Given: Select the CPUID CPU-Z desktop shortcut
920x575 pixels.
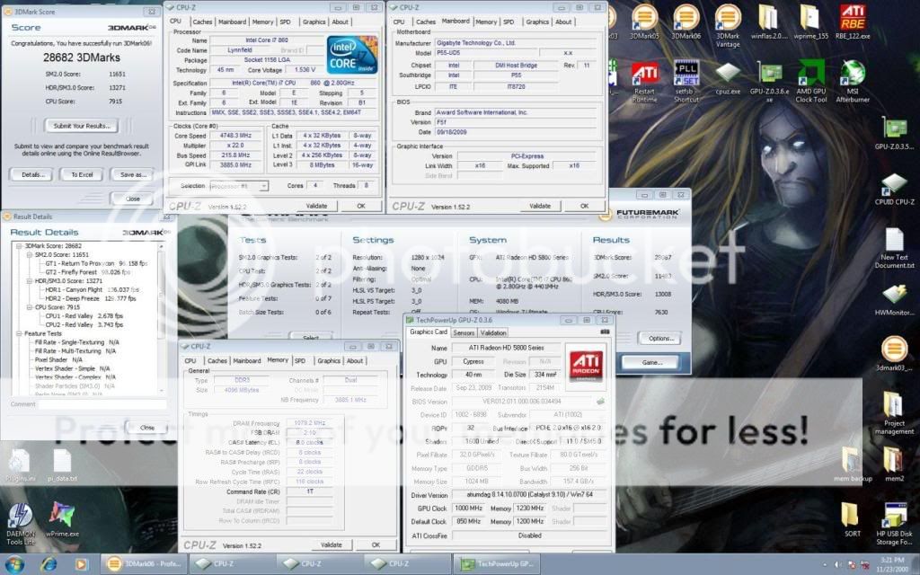Looking at the screenshot, I should click(x=894, y=189).
